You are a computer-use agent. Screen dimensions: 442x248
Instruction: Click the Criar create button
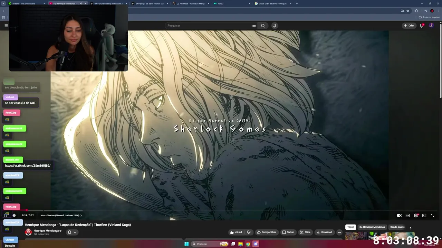409,25
